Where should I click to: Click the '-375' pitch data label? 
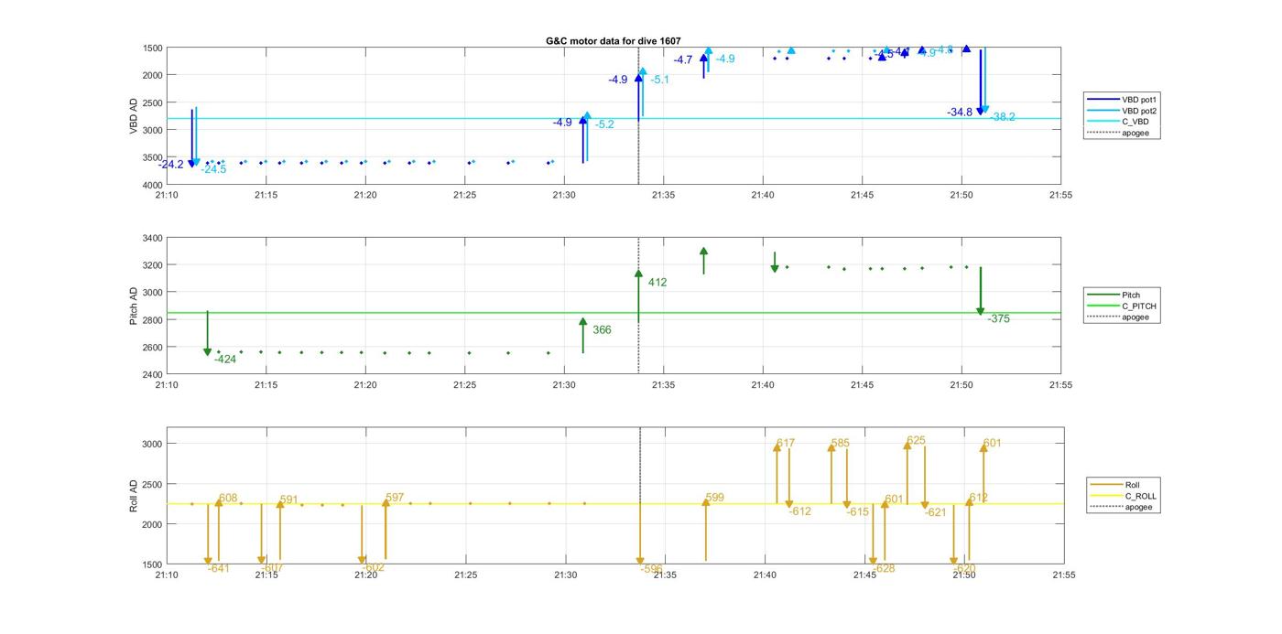(999, 319)
